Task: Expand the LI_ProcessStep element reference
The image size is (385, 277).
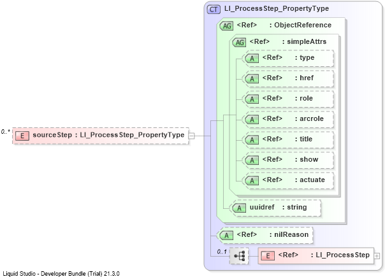Action: point(377,256)
